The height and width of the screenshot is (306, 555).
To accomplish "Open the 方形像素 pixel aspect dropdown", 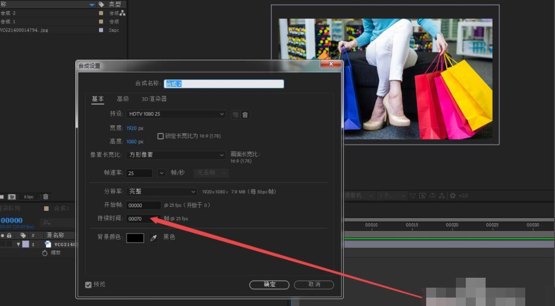I will [x=176, y=155].
